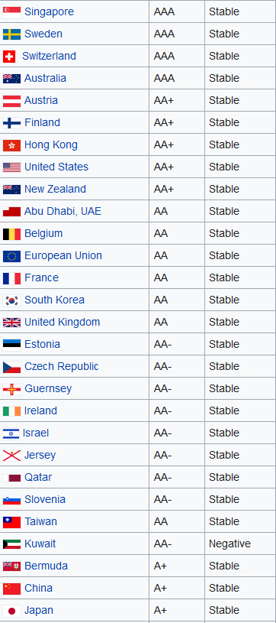Open the Sweden link

(43, 34)
